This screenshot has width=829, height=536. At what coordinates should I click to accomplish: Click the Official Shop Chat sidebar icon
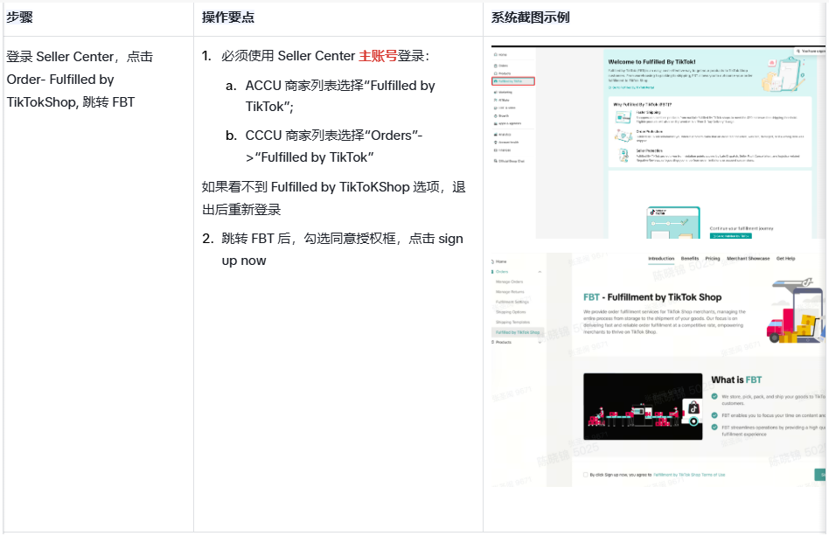tap(496, 161)
